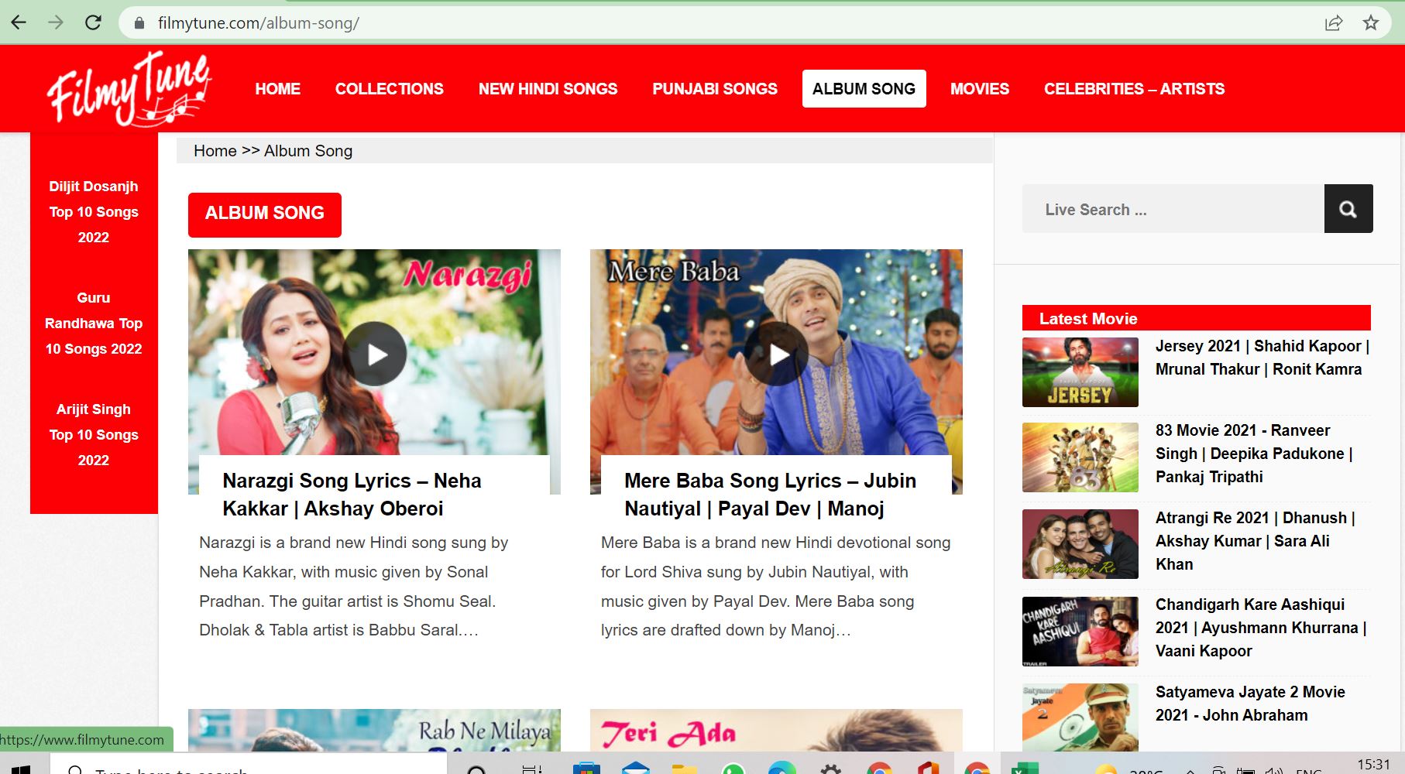
Task: Open the Atrangi Re 2021 thumbnail
Action: (1080, 544)
